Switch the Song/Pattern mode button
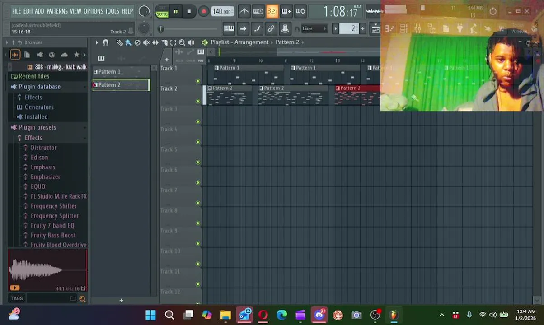Image resolution: width=544 pixels, height=325 pixels. [162, 12]
